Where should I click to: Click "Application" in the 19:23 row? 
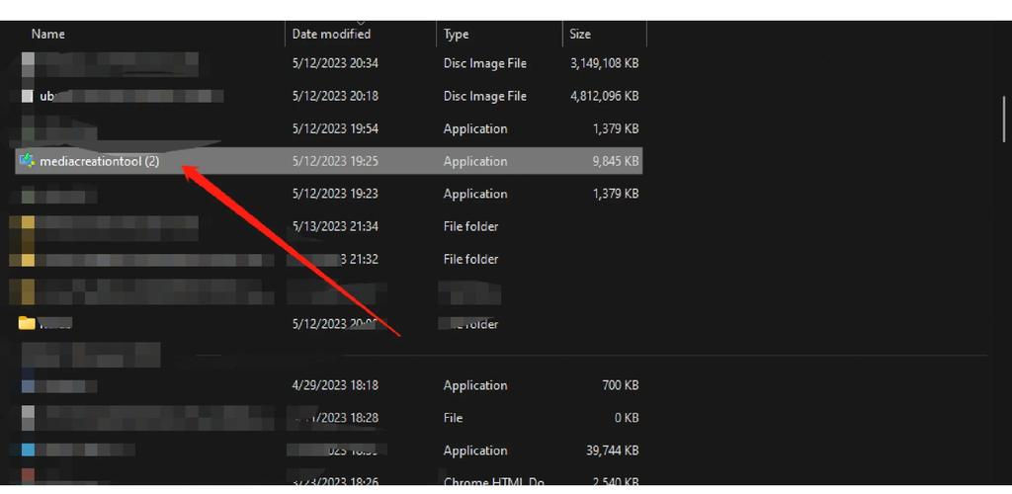[x=475, y=194]
